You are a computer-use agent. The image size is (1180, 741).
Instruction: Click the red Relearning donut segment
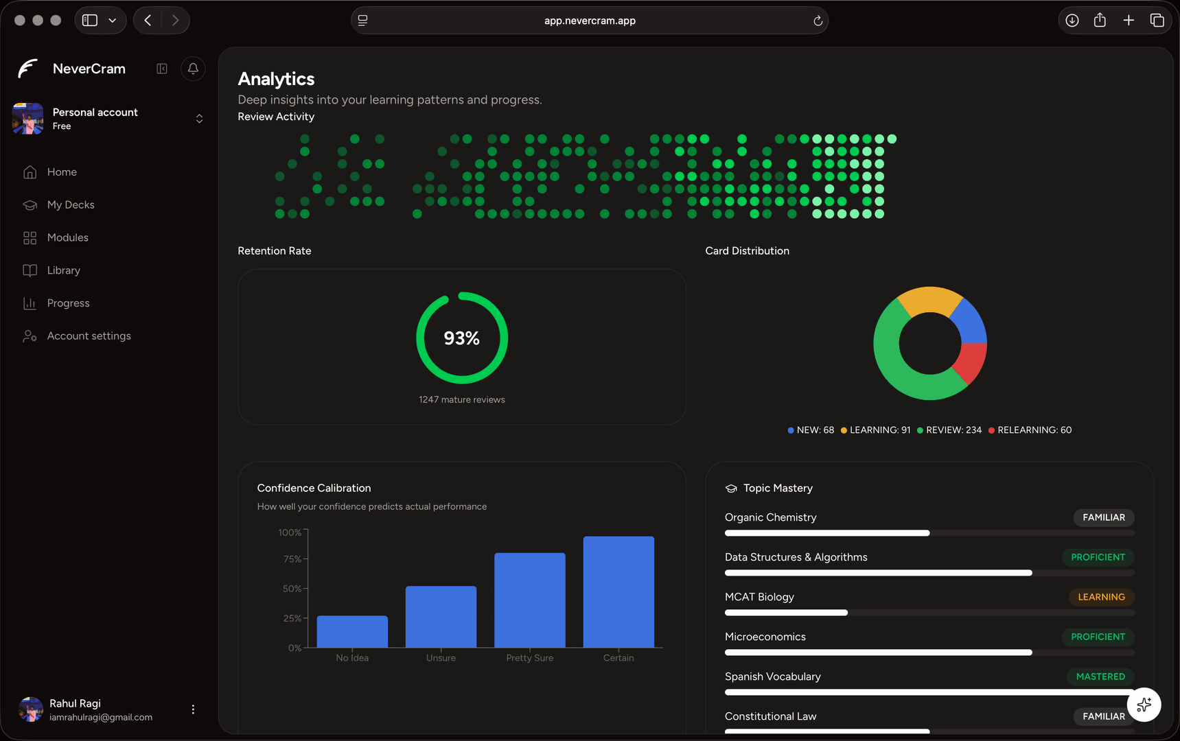(x=971, y=361)
